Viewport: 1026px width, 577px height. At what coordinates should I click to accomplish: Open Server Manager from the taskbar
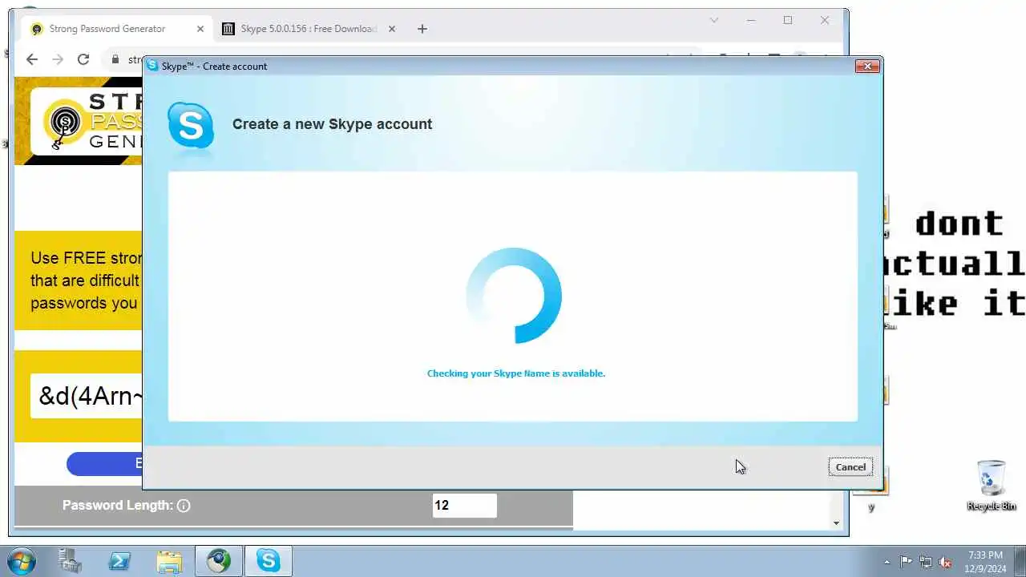point(71,561)
